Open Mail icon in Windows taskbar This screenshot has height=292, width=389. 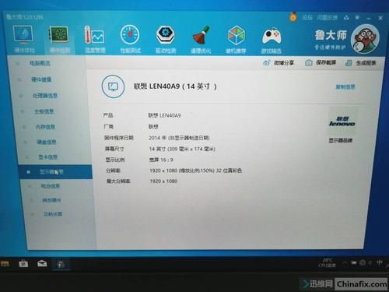[42, 264]
